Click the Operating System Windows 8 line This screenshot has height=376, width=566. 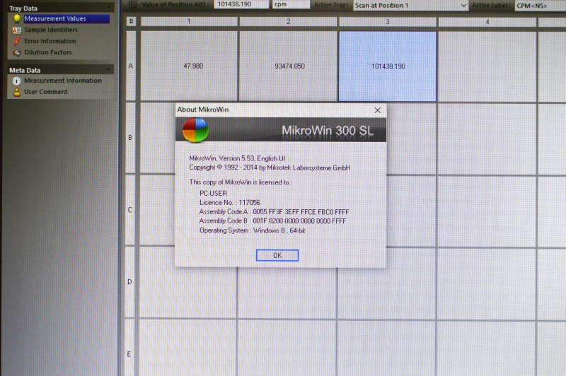coord(253,230)
